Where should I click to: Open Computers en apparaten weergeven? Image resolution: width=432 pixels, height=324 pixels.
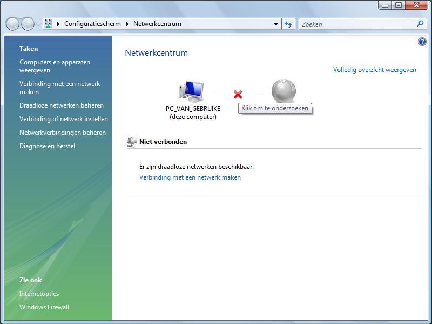point(55,66)
